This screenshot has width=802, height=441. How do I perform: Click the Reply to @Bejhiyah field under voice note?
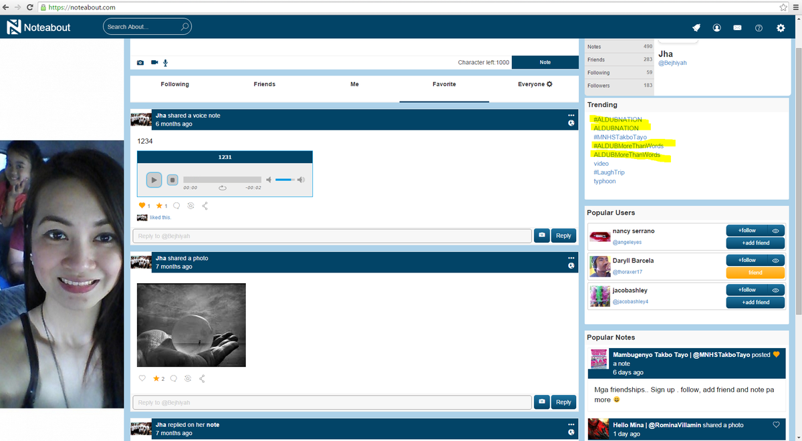332,235
